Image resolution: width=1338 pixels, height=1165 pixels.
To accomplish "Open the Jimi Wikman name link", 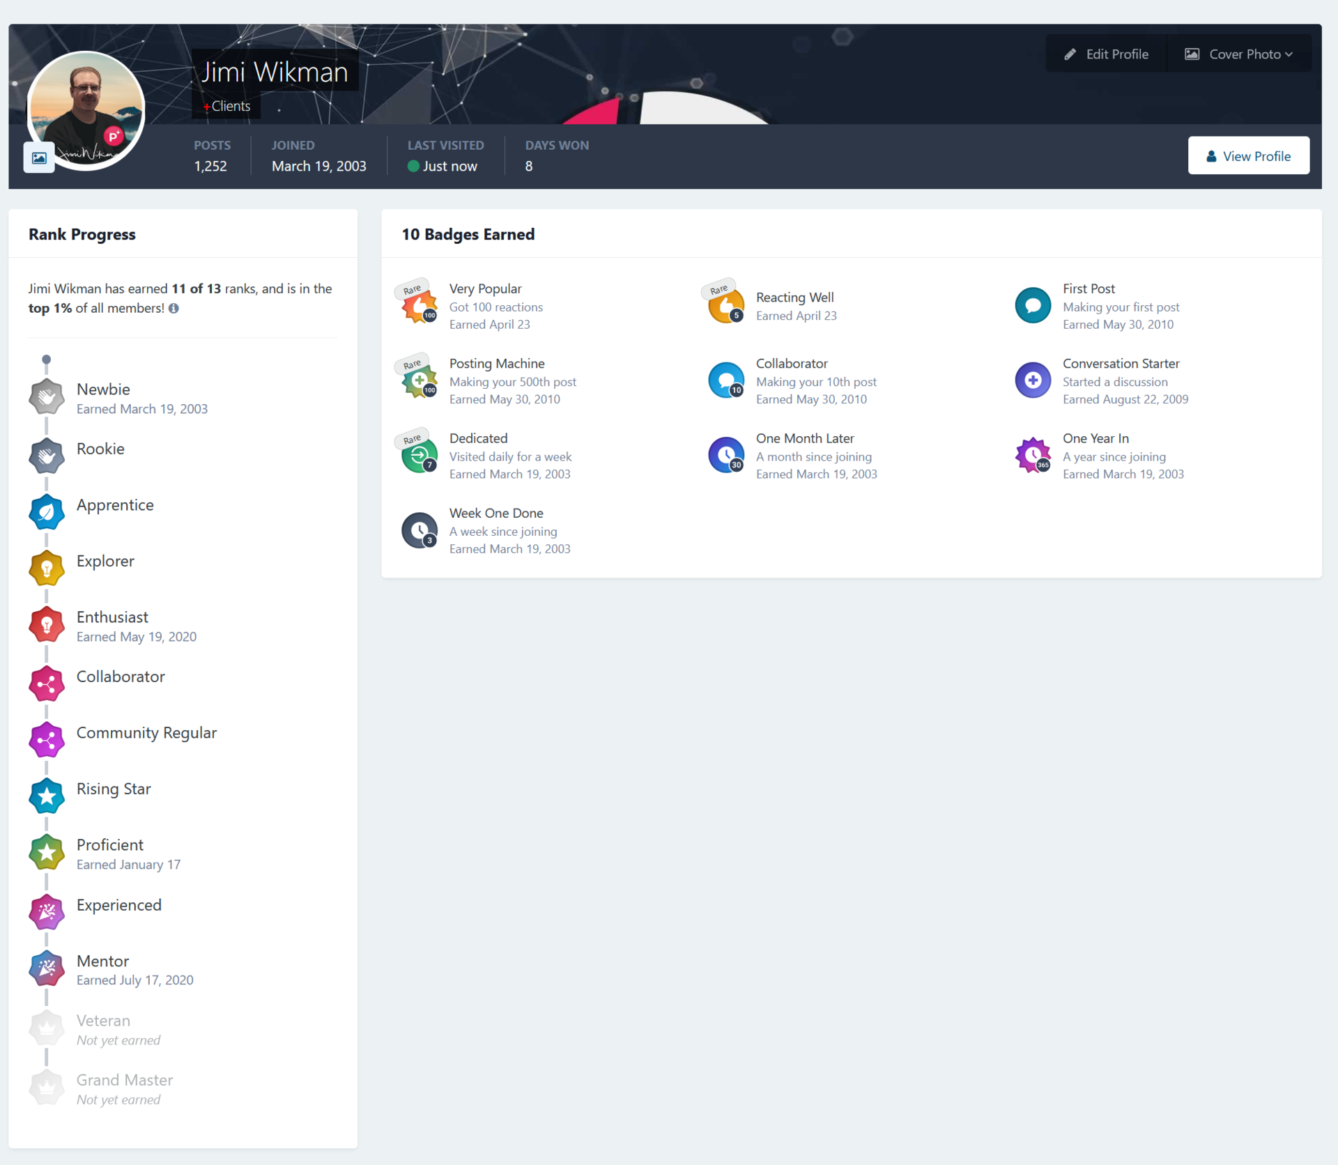I will pyautogui.click(x=275, y=72).
